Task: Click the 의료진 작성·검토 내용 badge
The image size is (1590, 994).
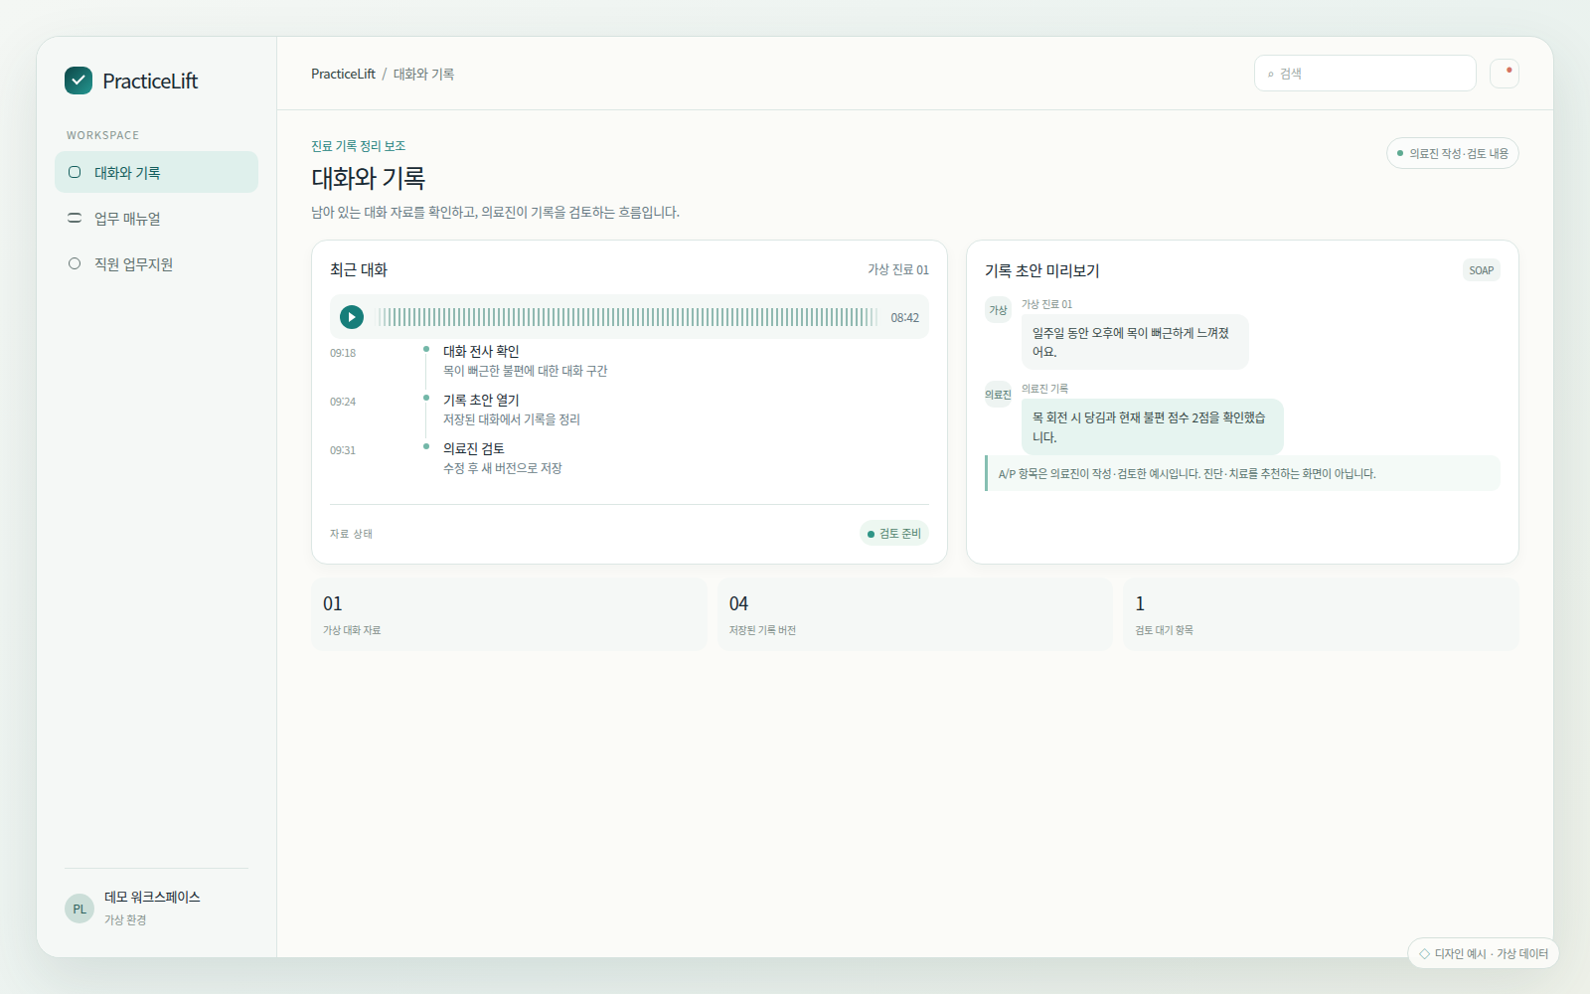Action: coord(1452,153)
